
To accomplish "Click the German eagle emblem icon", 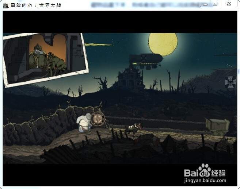I will pos(231,82).
